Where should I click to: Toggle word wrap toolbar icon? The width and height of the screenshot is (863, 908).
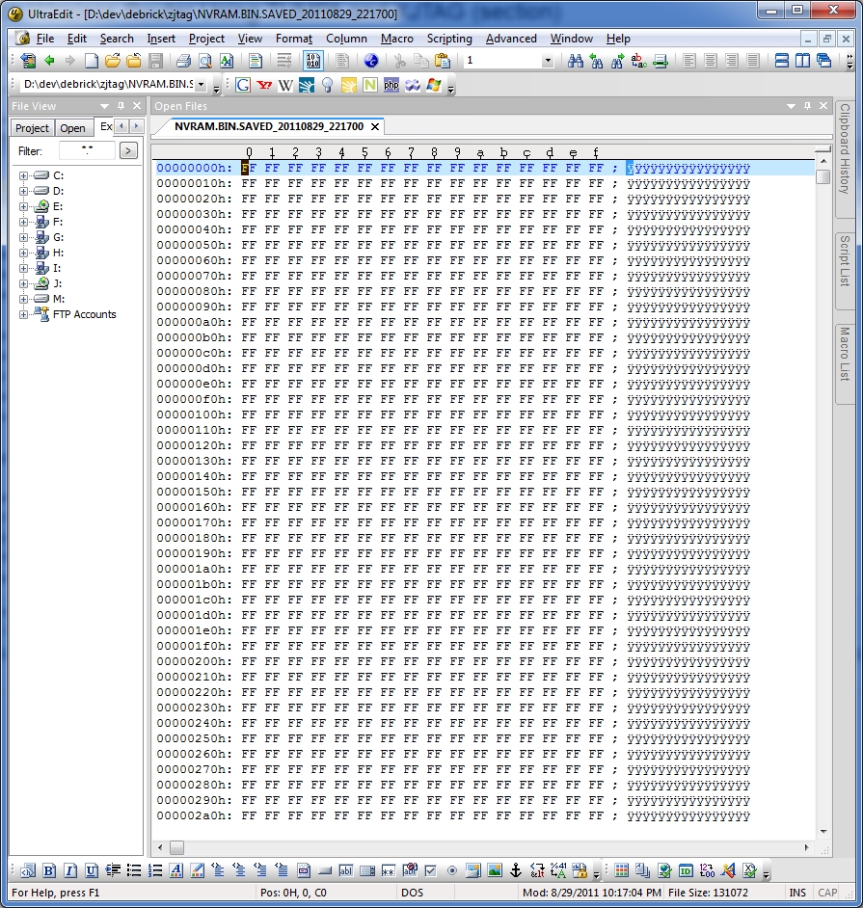[284, 60]
